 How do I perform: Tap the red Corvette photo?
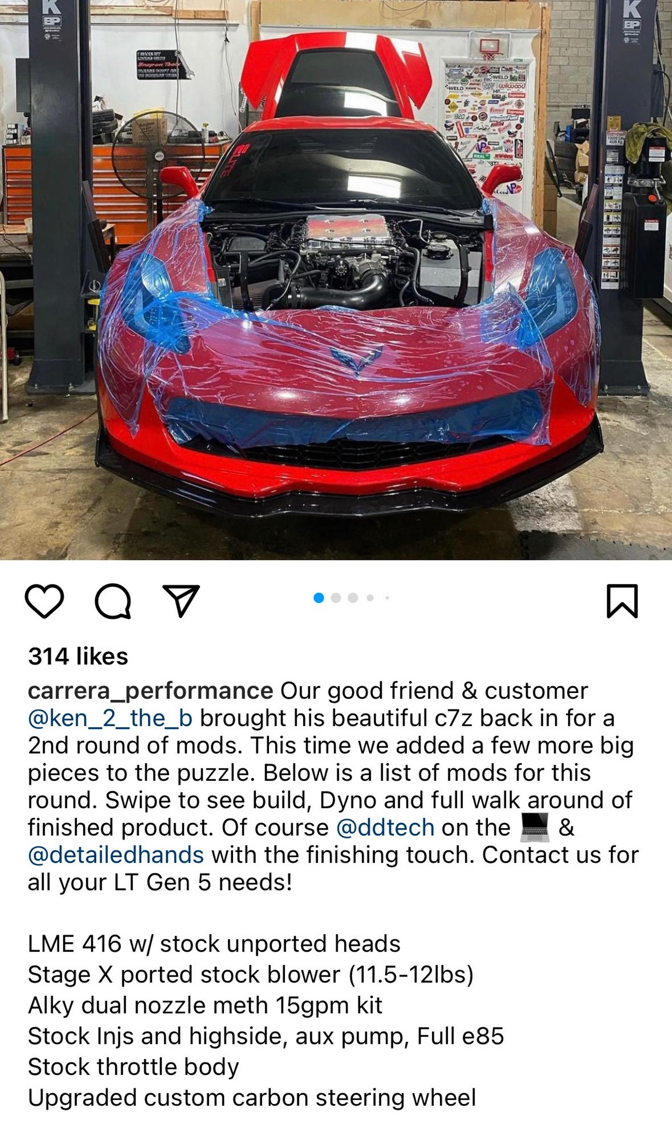(x=336, y=280)
